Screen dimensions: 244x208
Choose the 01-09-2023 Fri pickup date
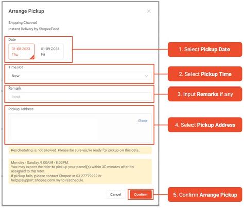[50, 51]
